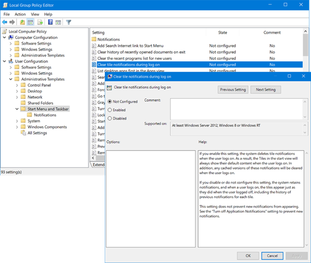Click Cancel in the policy dialog
This screenshot has width=311, height=263.
coord(272,256)
